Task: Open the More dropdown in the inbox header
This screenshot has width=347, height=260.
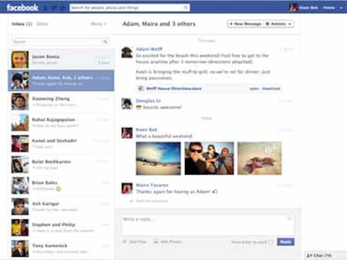Action: click(x=98, y=24)
